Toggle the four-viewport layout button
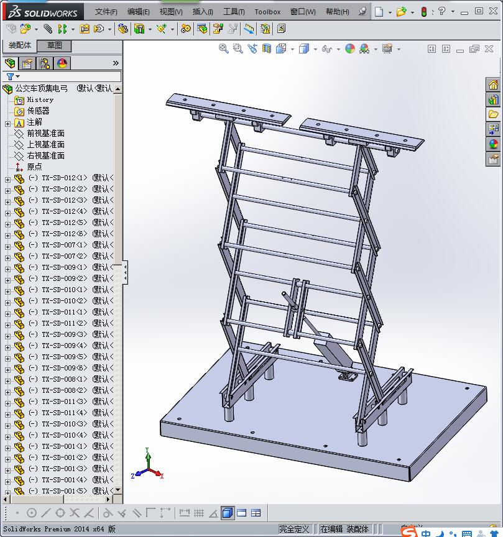This screenshot has height=537, width=503. 256,513
